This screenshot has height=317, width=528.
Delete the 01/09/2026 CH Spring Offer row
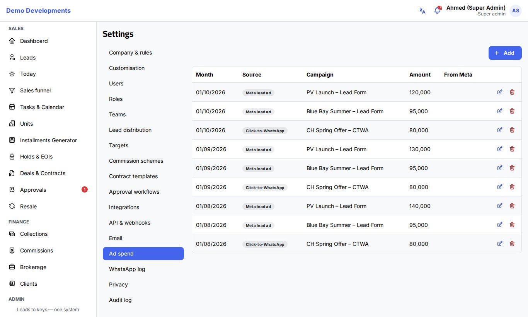512,187
